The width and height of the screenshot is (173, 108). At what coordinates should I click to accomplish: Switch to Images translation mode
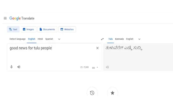(28, 29)
